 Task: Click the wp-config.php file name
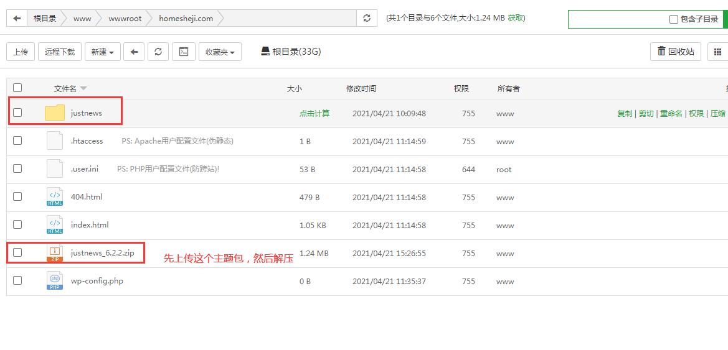point(97,281)
